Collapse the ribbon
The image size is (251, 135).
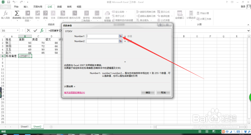(248, 25)
